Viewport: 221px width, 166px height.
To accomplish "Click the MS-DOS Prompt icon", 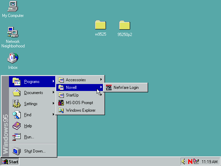I will click(61, 103).
